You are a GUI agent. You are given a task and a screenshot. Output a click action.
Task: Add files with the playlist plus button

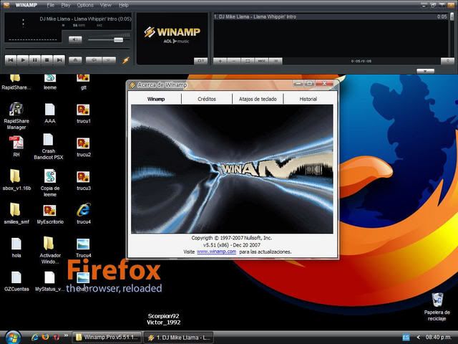click(220, 61)
